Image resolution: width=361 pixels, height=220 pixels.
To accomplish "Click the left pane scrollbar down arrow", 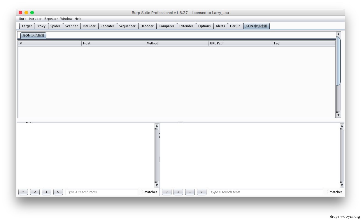I will pos(157,185).
